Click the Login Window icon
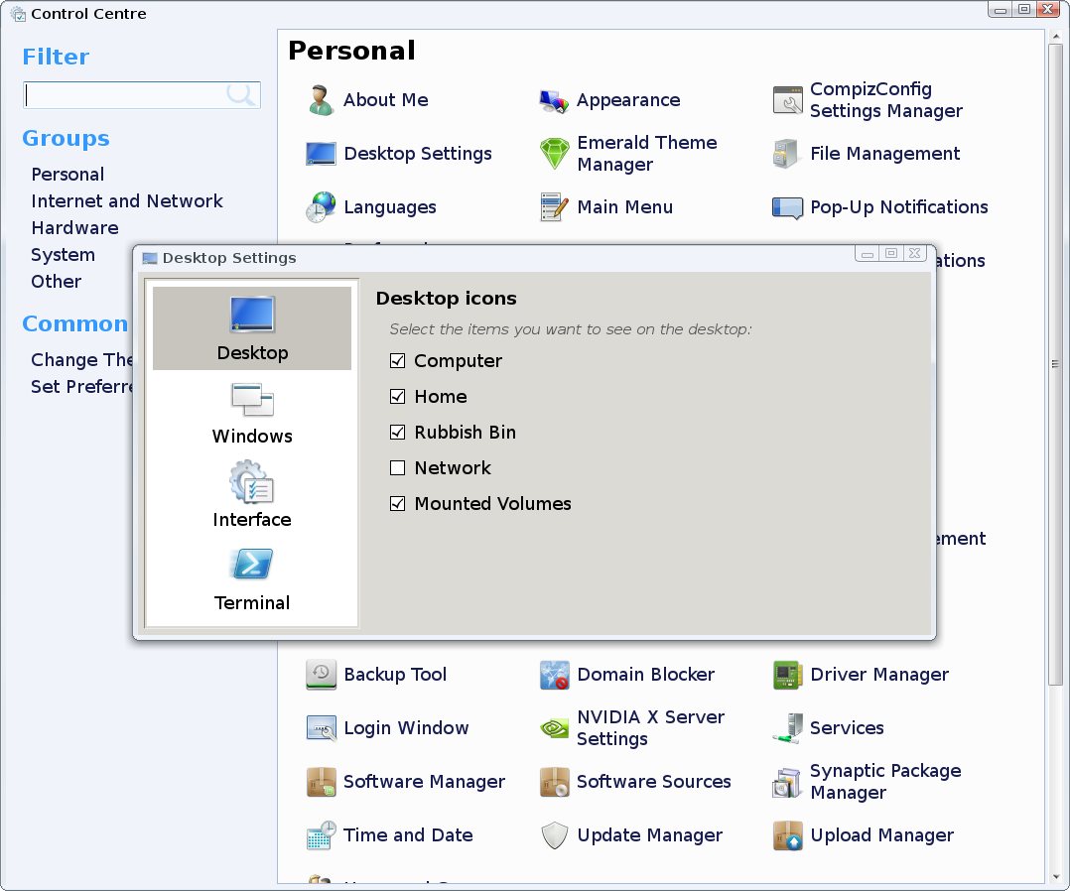 pyautogui.click(x=321, y=728)
